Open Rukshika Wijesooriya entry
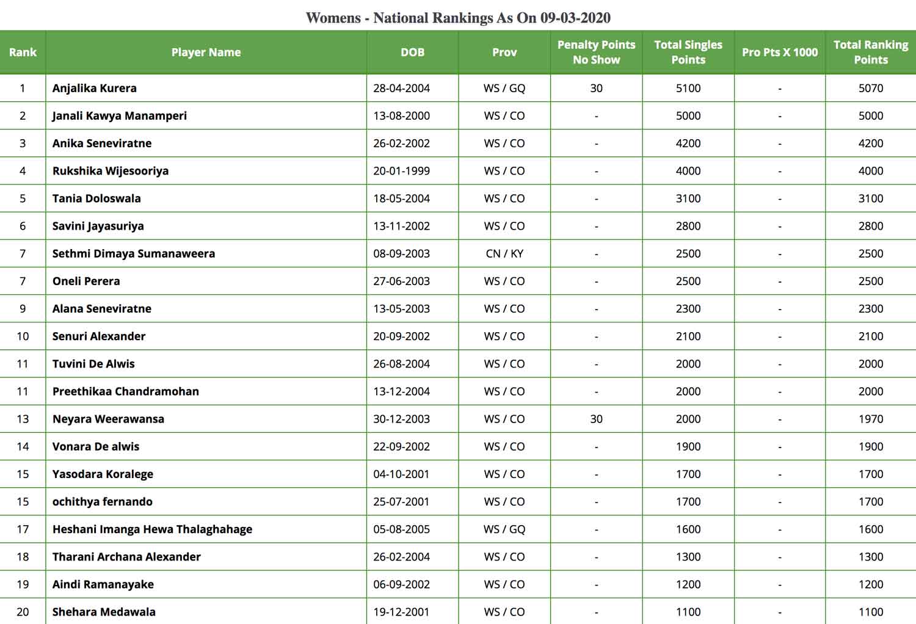 click(x=111, y=171)
